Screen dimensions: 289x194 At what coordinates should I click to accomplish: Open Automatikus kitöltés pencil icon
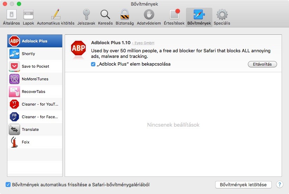(56, 14)
